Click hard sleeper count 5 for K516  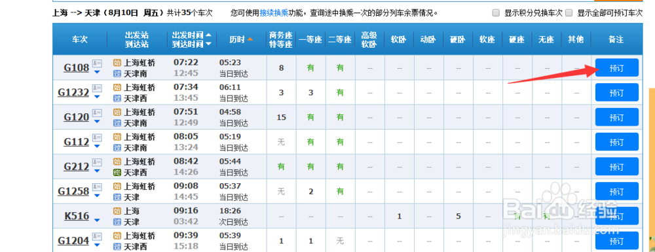tap(458, 216)
